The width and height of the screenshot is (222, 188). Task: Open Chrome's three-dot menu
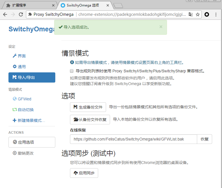tap(216, 14)
